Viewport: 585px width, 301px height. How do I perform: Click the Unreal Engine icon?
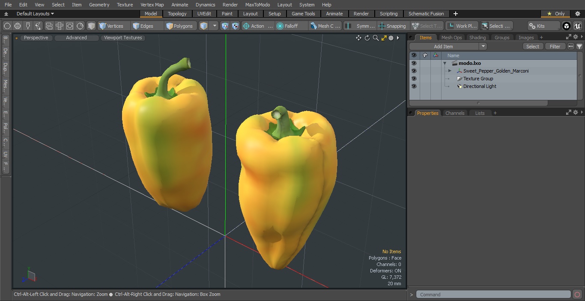point(578,26)
